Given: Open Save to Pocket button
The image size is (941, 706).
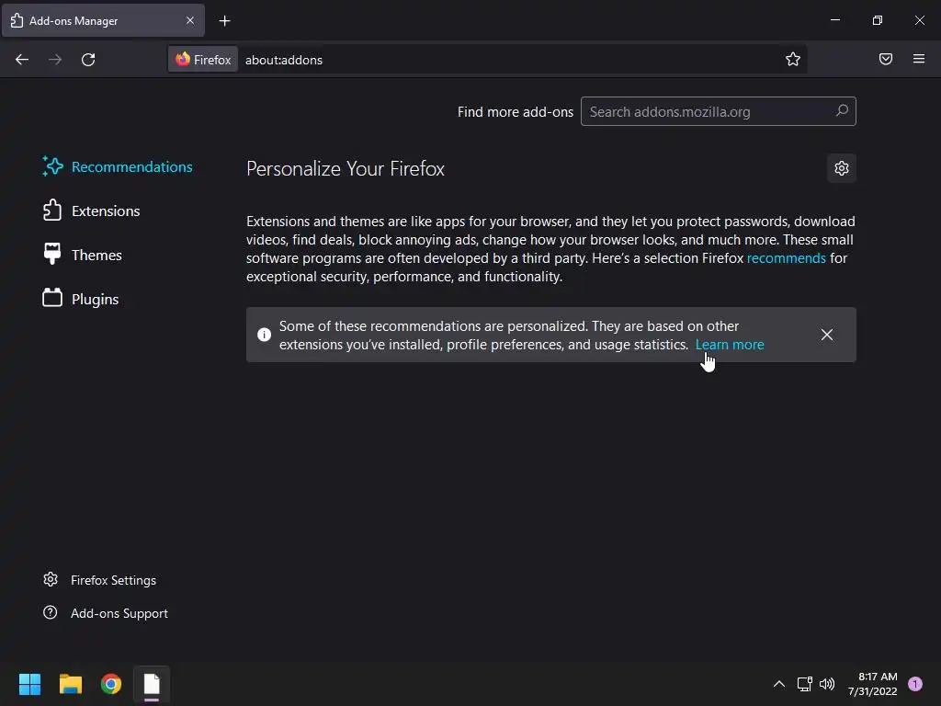Looking at the screenshot, I should [886, 59].
